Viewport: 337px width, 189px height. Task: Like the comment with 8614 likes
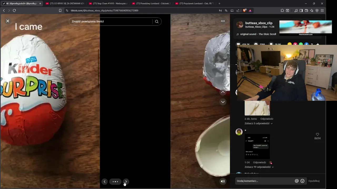pos(317,134)
